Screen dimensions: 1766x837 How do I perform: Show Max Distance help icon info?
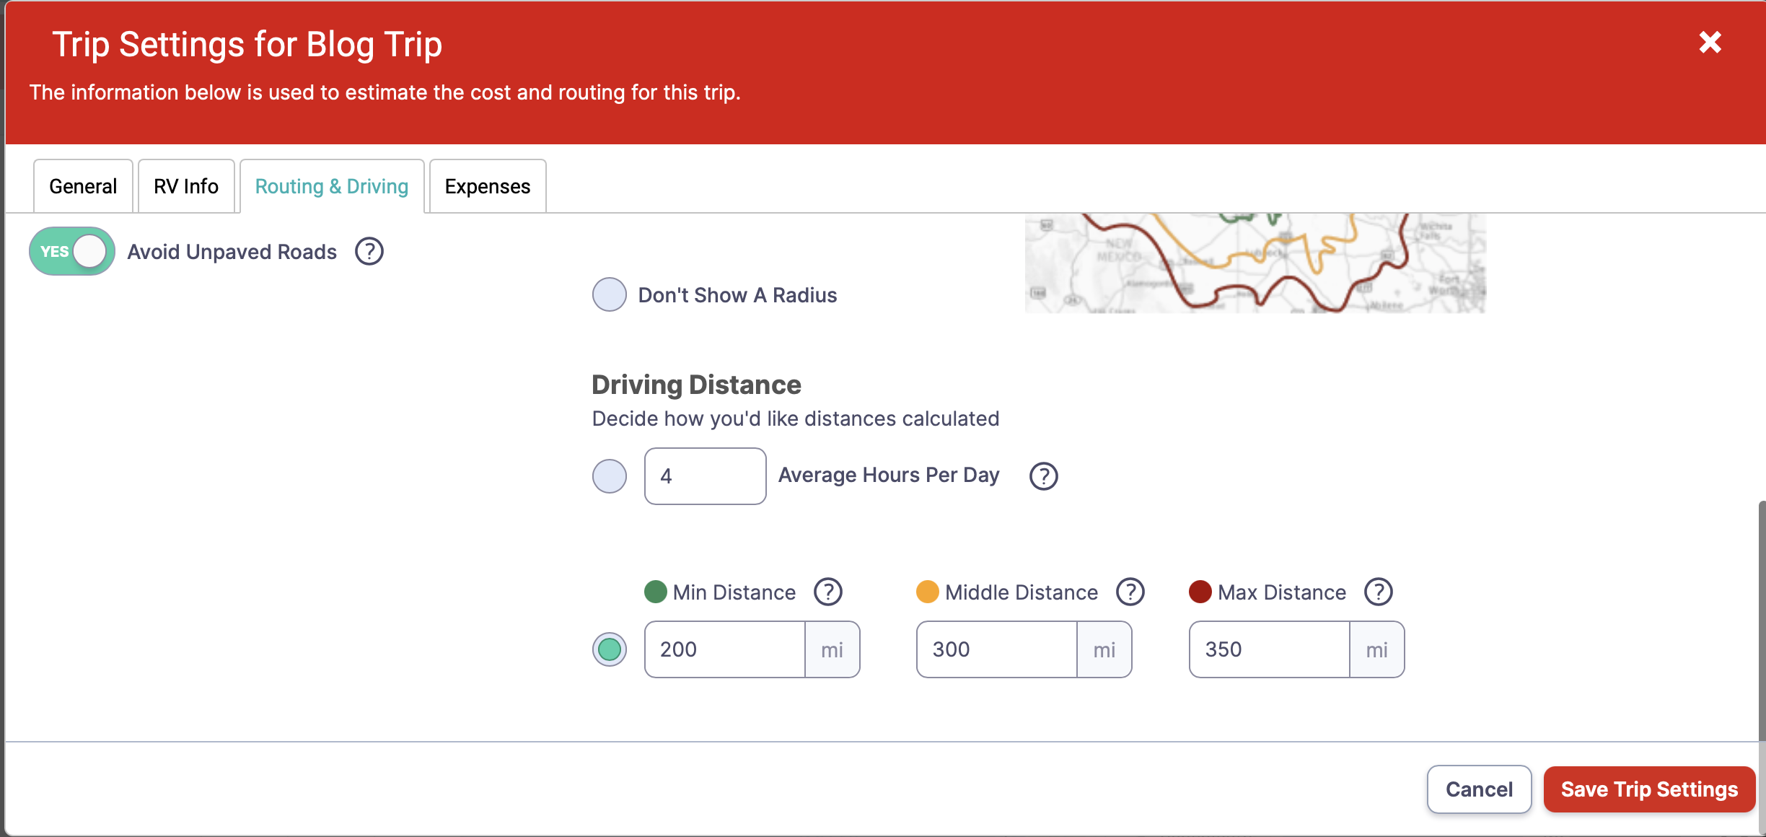(1378, 592)
